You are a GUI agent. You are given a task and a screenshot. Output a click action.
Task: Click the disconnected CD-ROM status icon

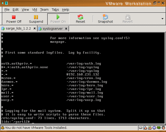tap(145, 128)
